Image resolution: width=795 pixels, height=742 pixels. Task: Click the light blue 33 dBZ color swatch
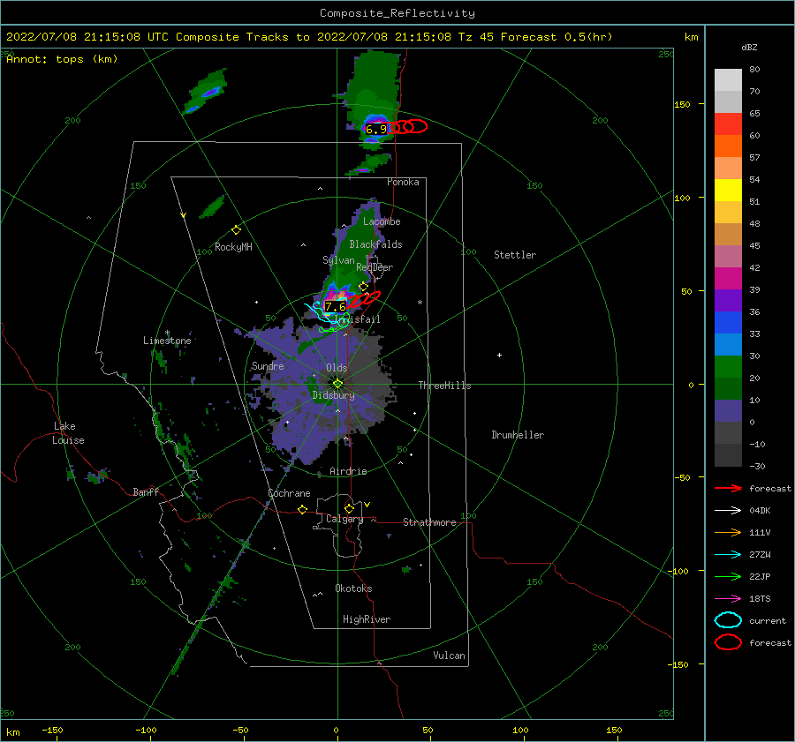coord(728,344)
